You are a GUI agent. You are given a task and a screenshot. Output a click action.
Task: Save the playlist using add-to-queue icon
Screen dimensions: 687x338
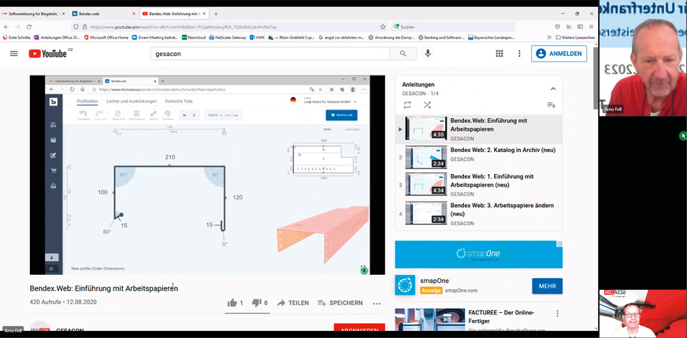click(551, 105)
